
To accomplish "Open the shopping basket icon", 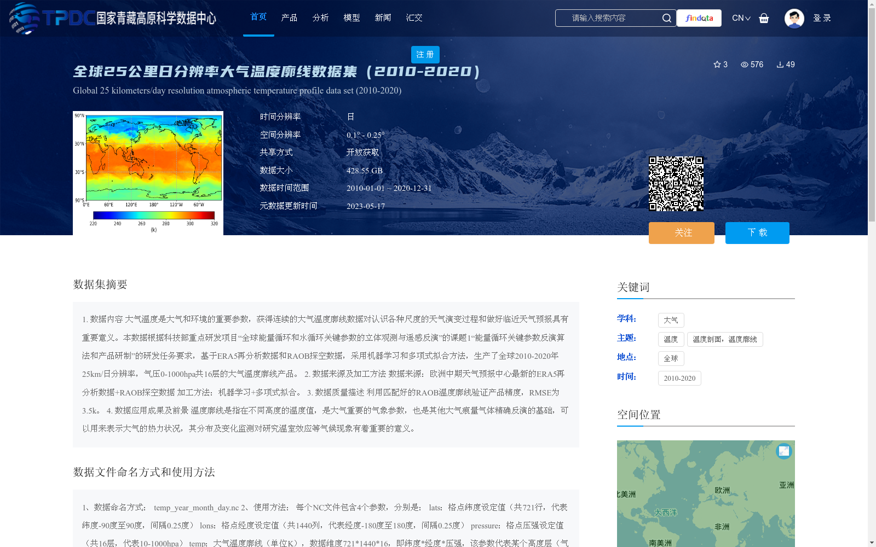I will (x=764, y=18).
